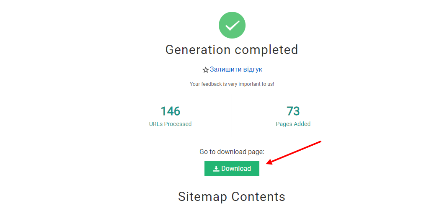Screen dimensions: 437x211
Task: Click the Generation completed heading
Action: tap(232, 50)
